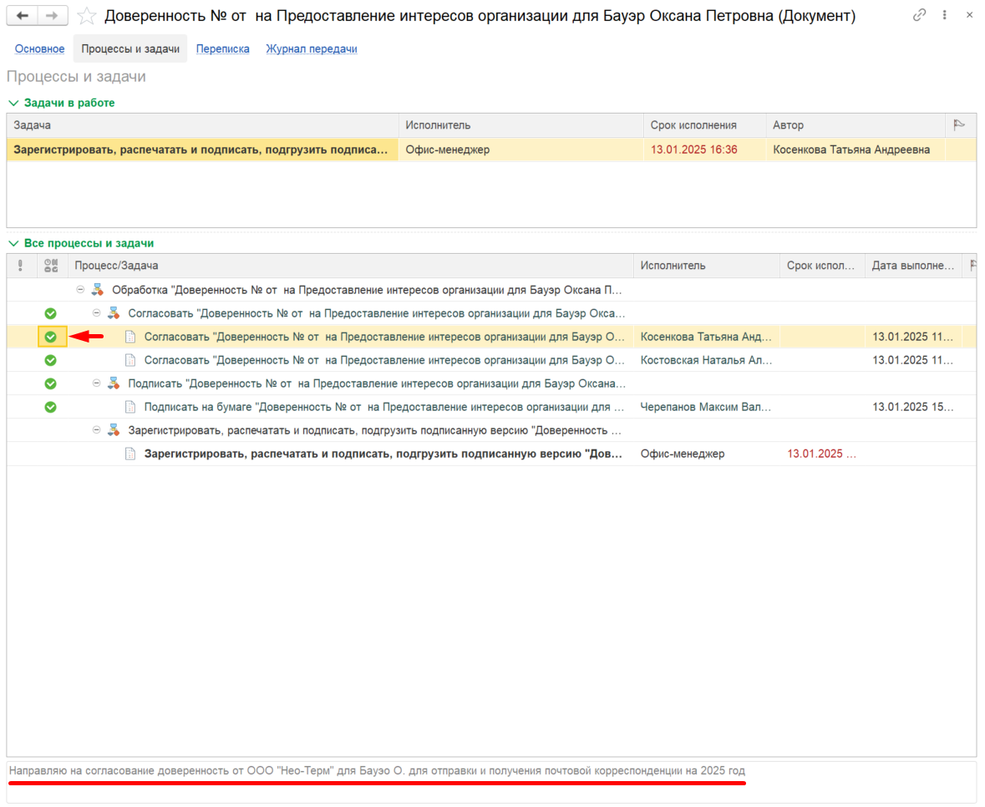Click green check on Костовская Наталья row

pos(51,361)
